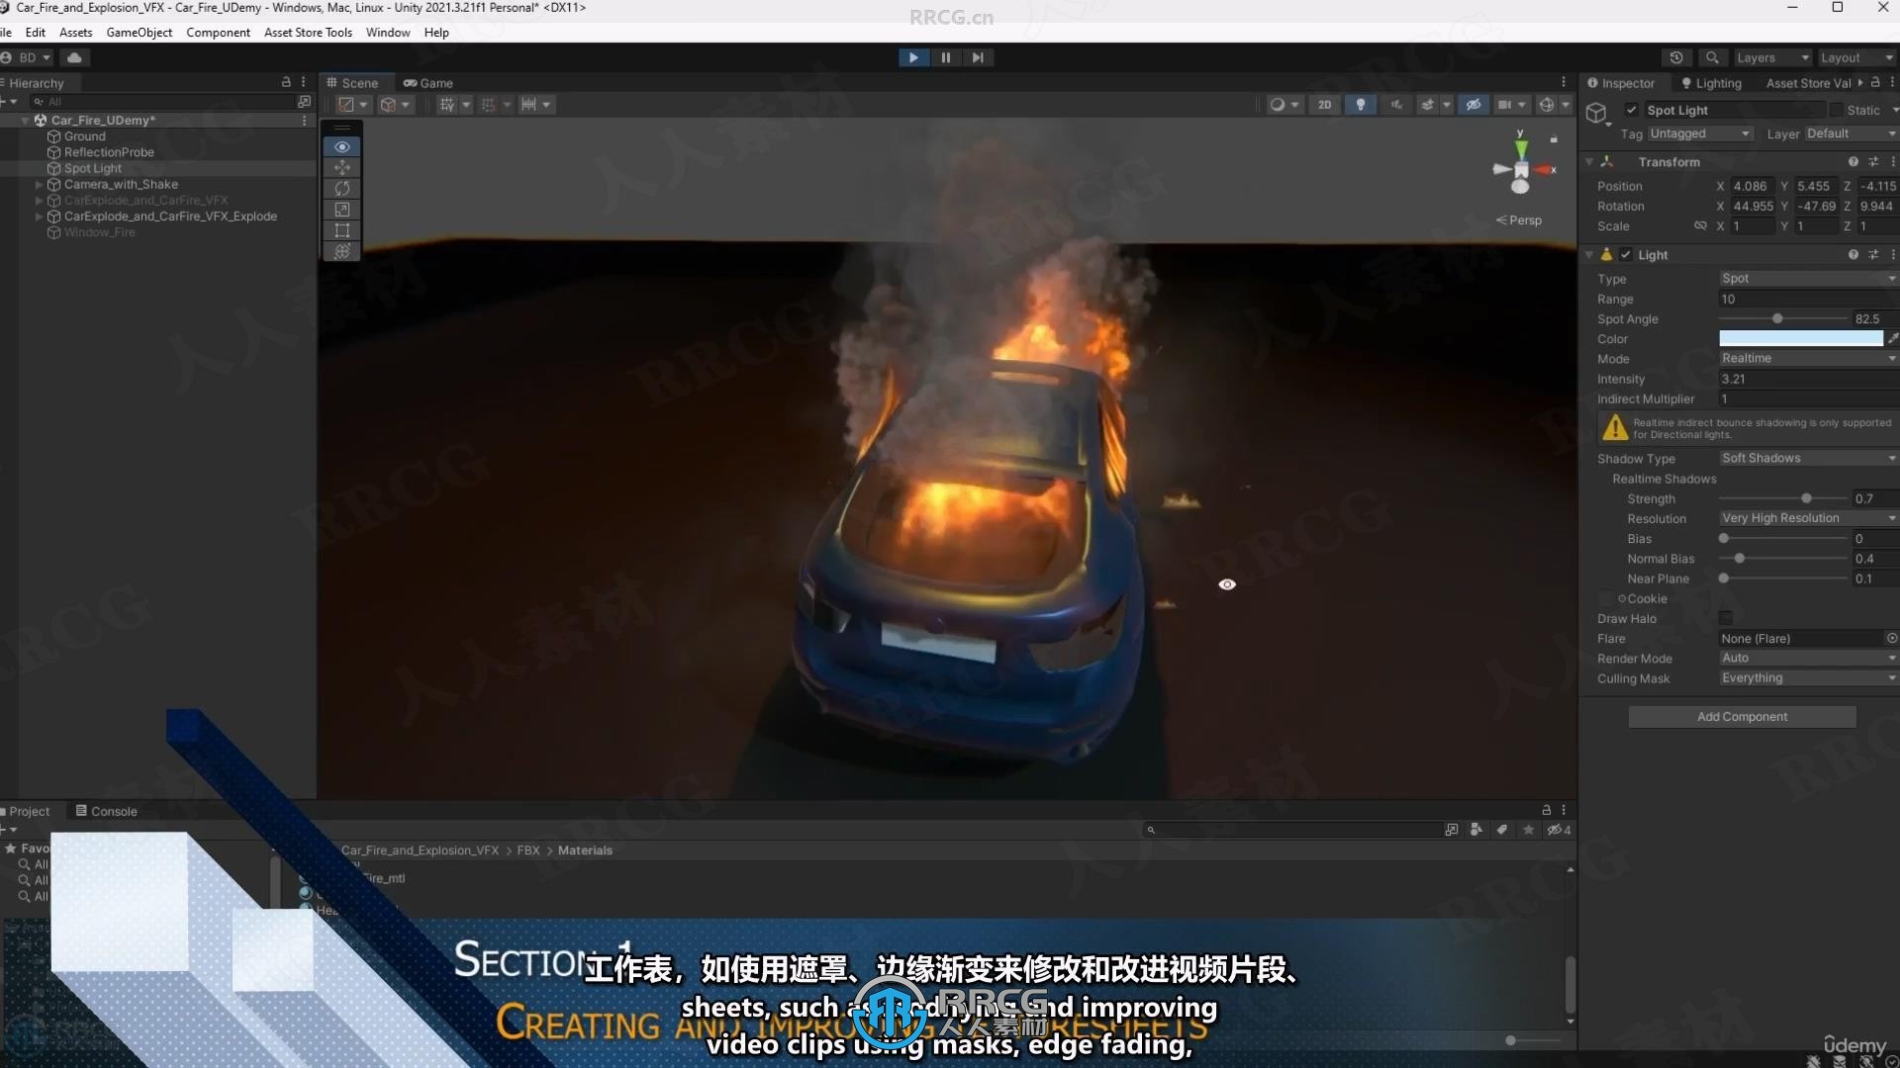Screen dimensions: 1900x1068
Task: Switch to the Lighting tab
Action: point(1711,83)
